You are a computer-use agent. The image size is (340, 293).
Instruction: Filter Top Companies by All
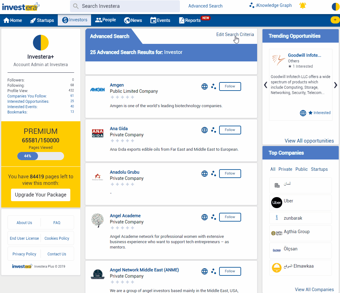[273, 169]
